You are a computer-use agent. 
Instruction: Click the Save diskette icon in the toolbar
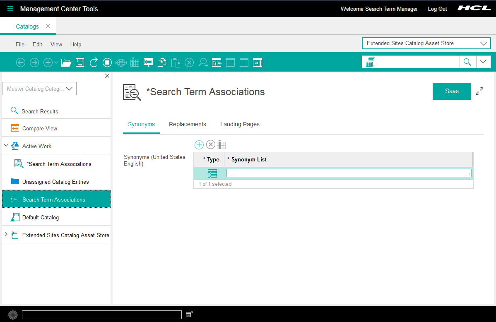(80, 62)
